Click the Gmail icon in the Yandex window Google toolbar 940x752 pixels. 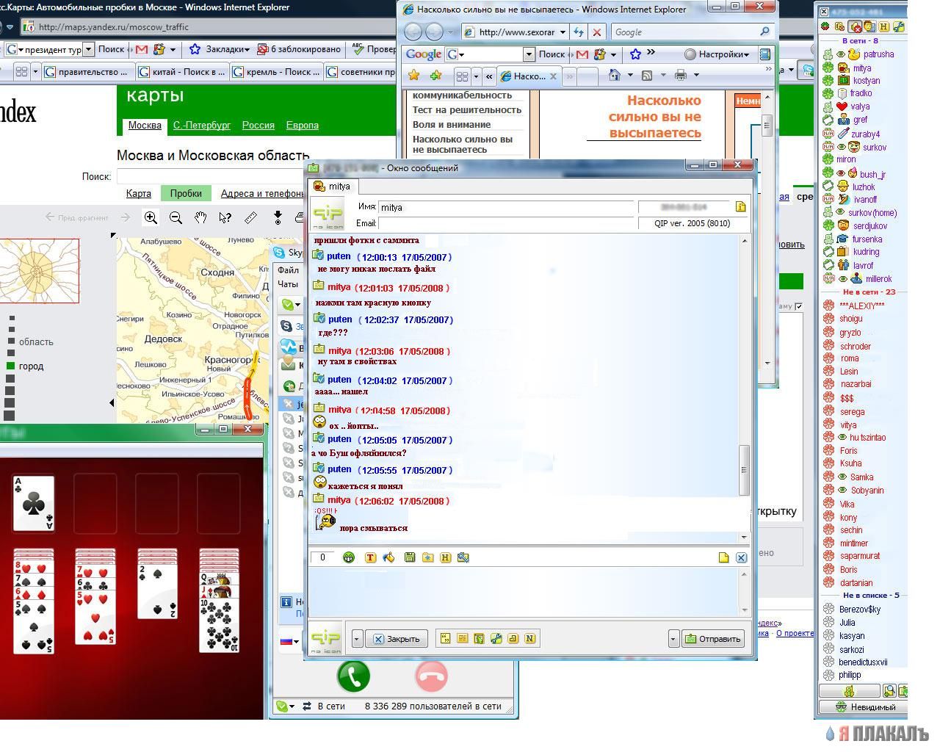142,49
